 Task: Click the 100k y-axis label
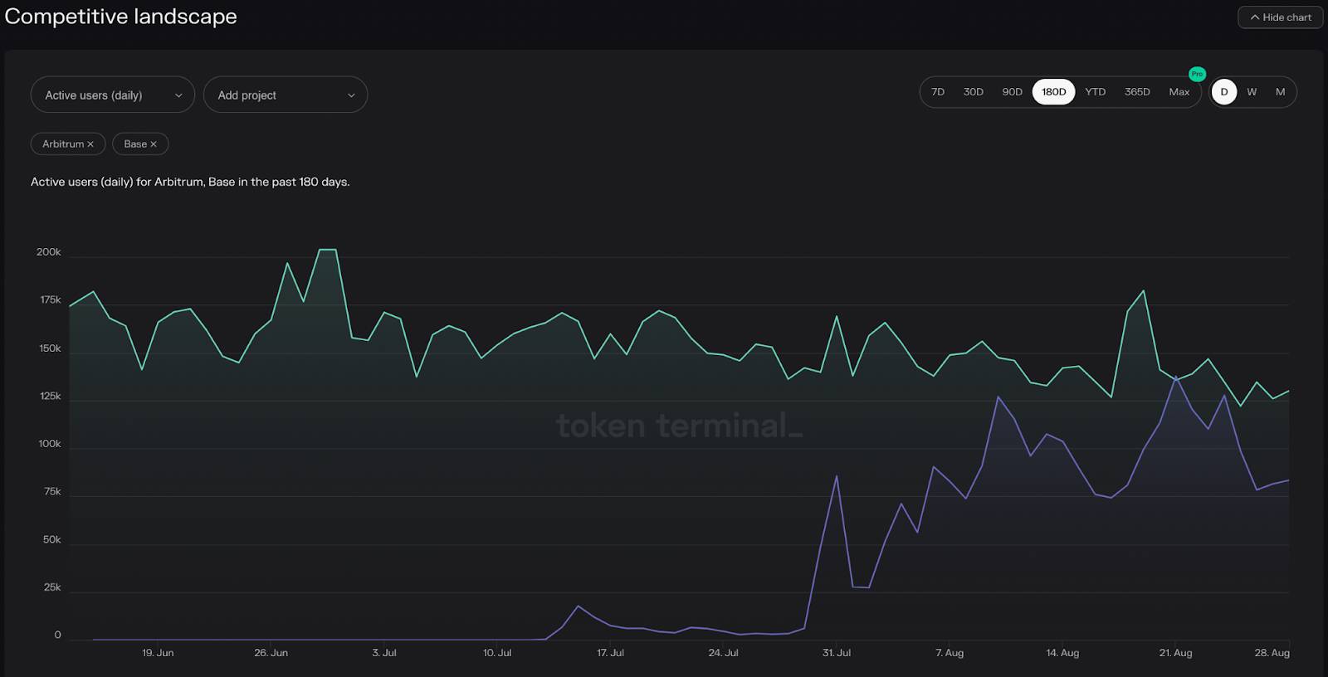[x=50, y=444]
